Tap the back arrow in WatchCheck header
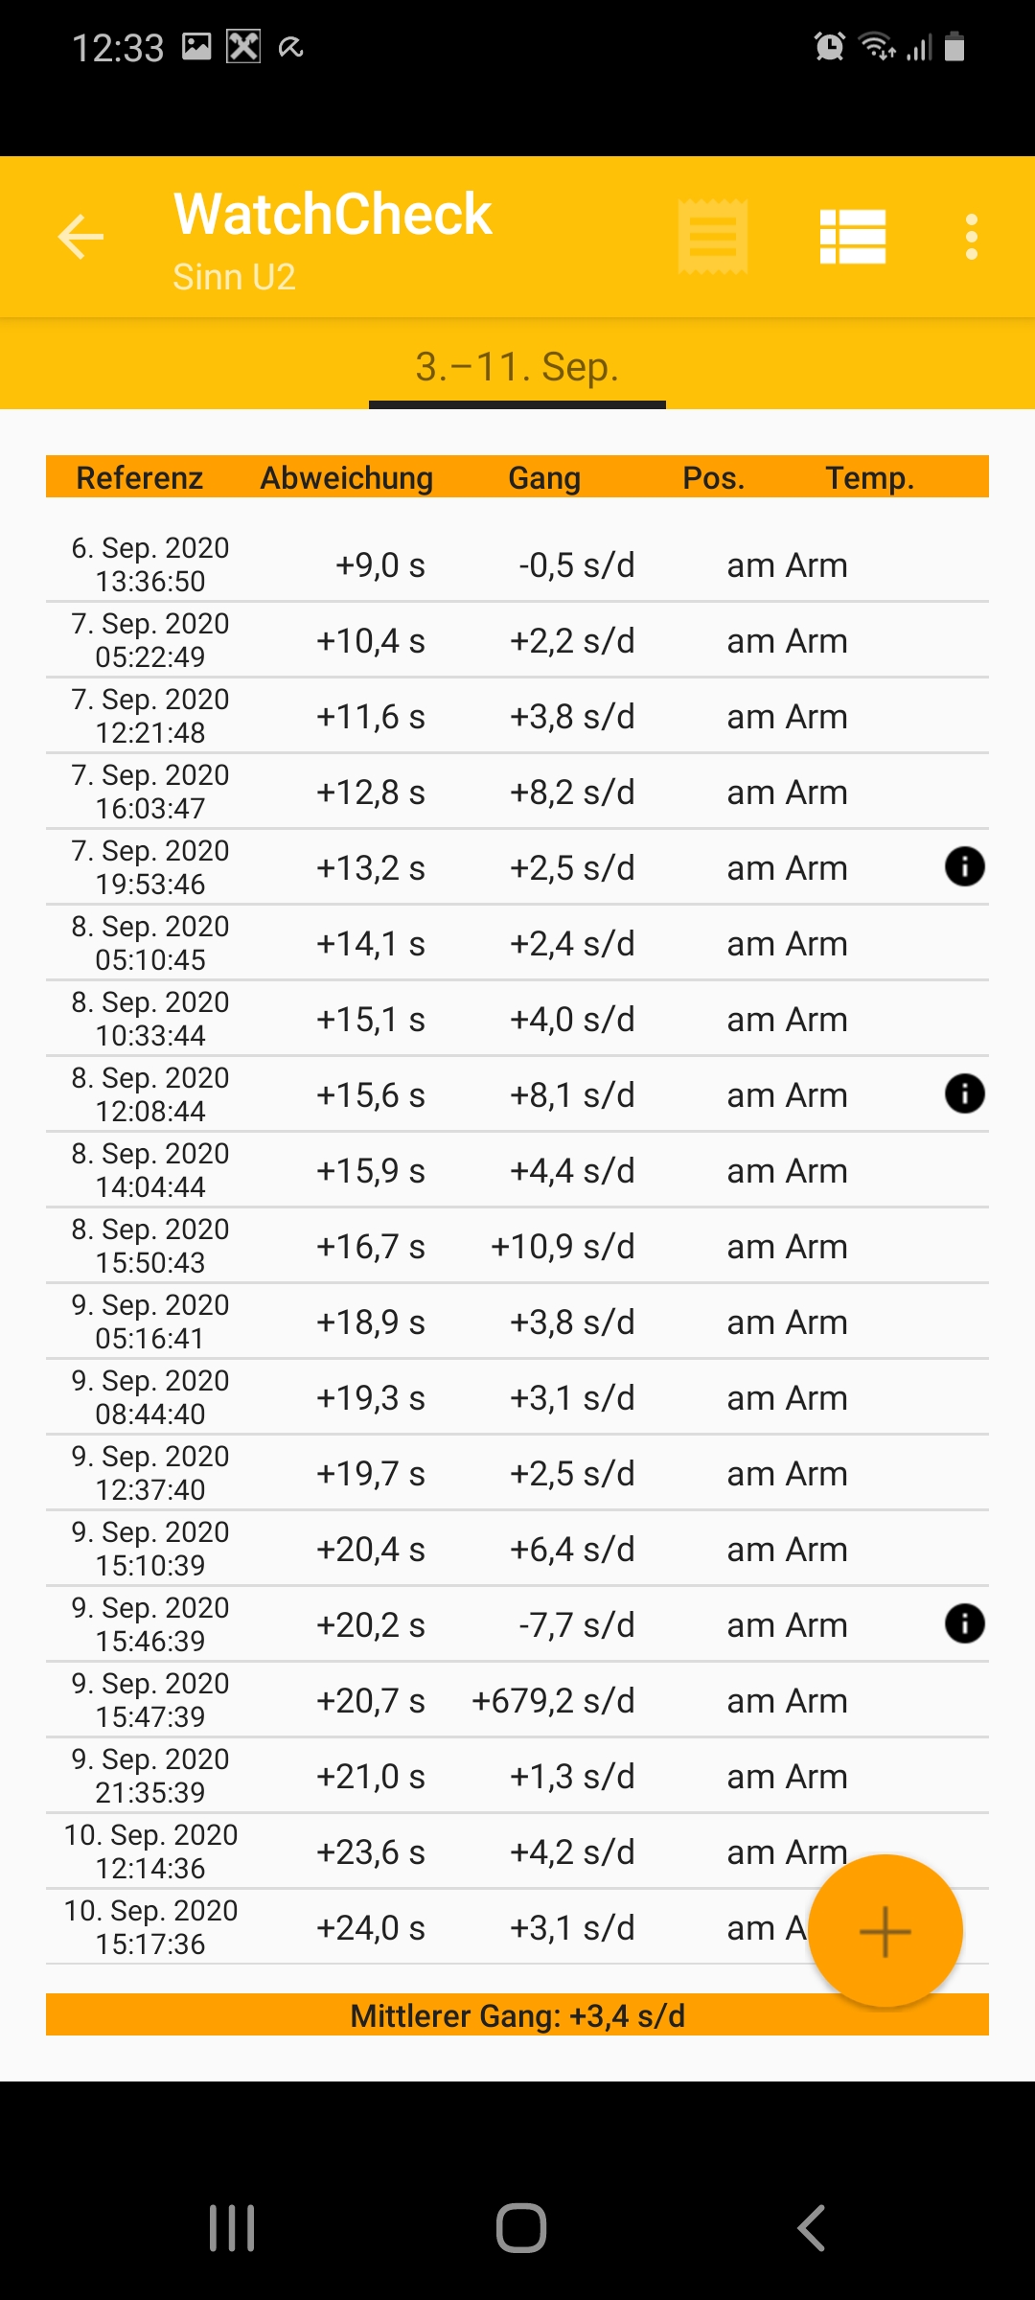The width and height of the screenshot is (1035, 2300). click(80, 237)
